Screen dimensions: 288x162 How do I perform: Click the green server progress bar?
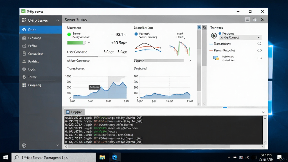click(76, 43)
